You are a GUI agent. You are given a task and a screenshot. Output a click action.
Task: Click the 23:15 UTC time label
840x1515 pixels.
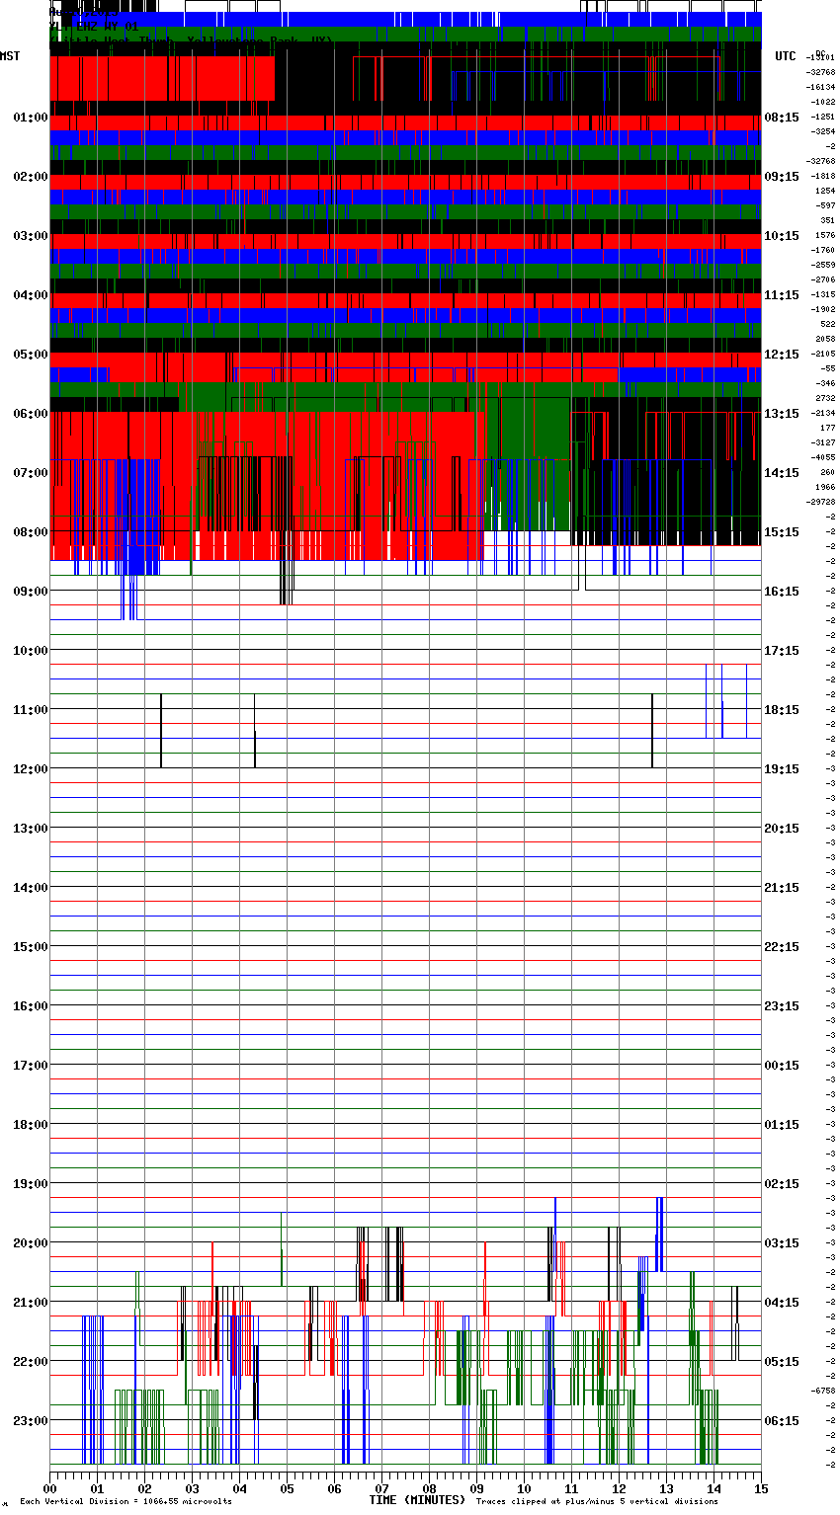pos(782,1006)
